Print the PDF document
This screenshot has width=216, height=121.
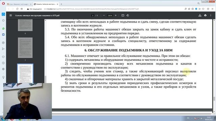205,15
